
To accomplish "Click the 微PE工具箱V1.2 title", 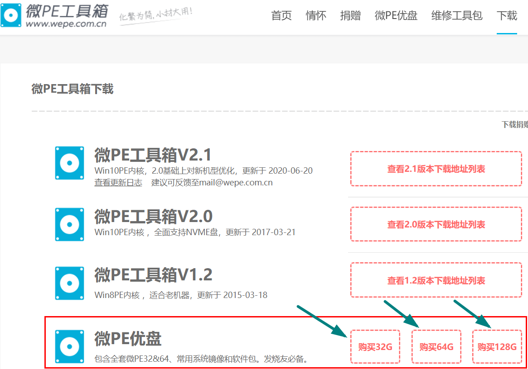I will point(153,274).
